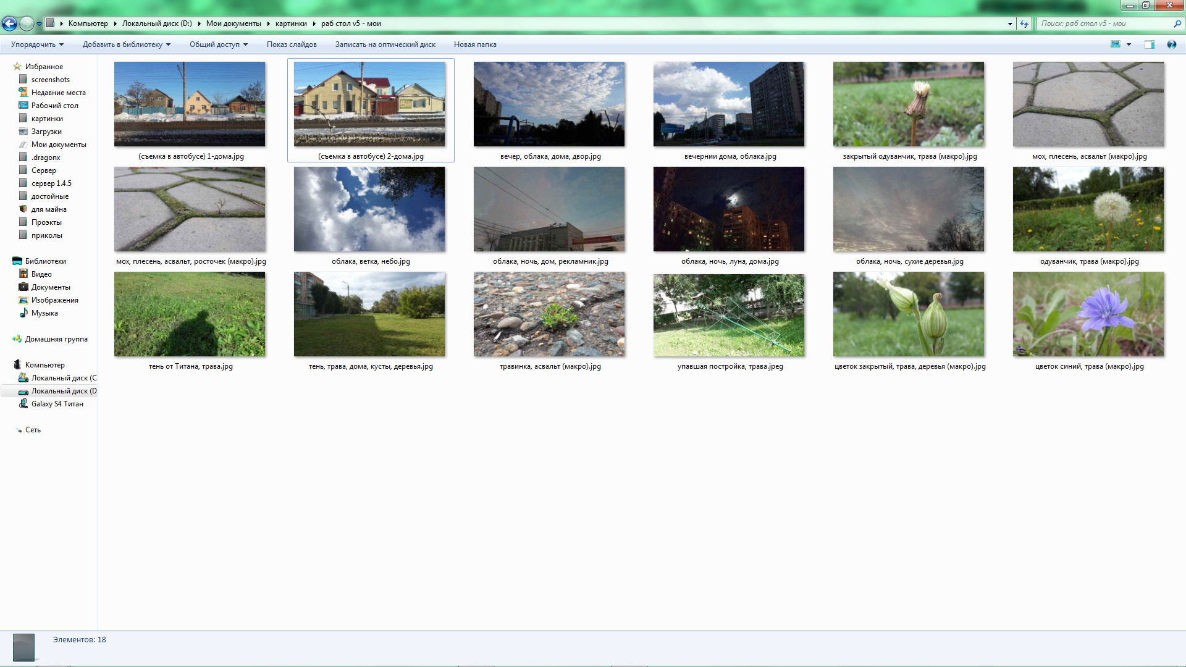
Task: Click Записать на оптический диск
Action: pyautogui.click(x=385, y=44)
